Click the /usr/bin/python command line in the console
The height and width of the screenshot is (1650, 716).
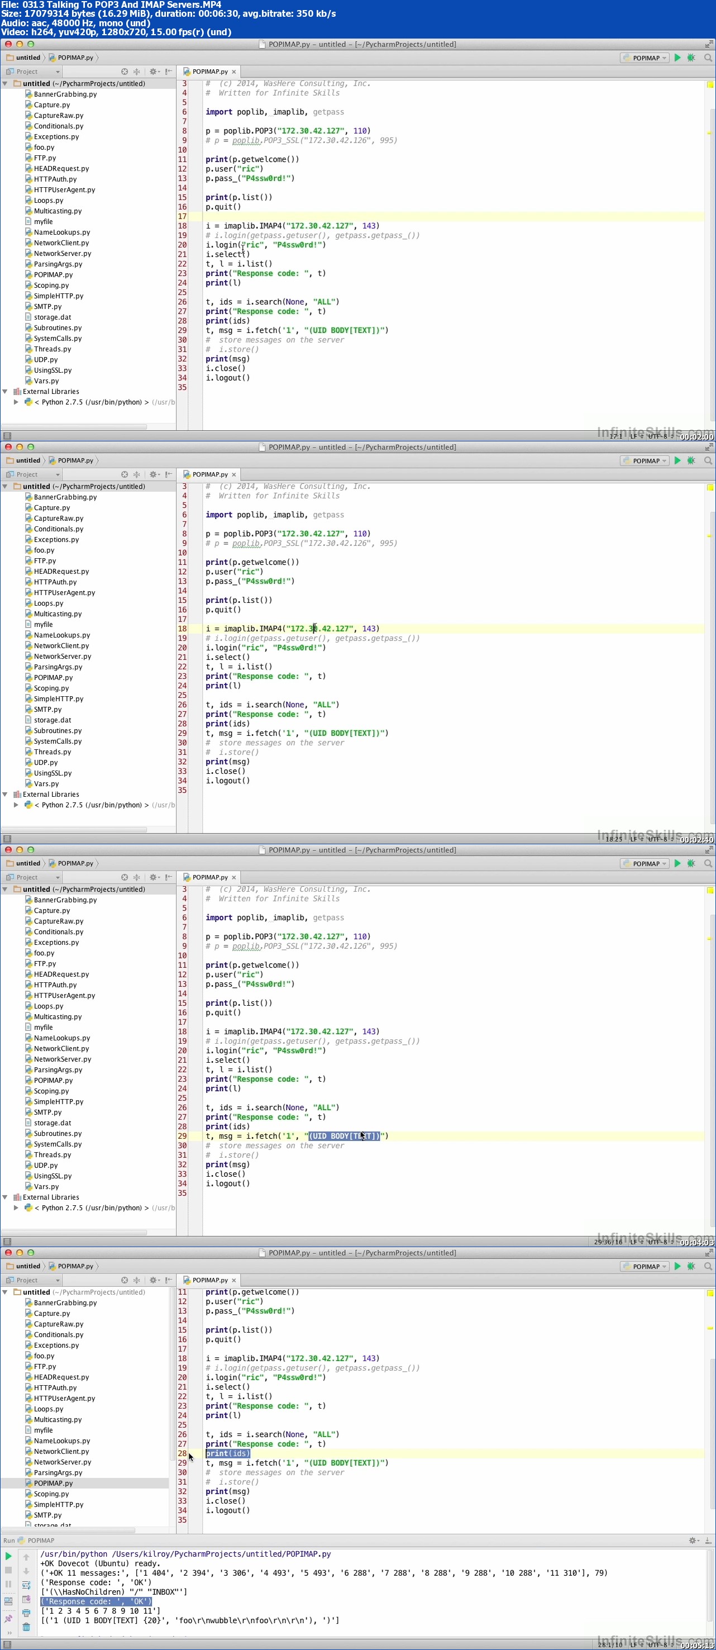point(186,1554)
